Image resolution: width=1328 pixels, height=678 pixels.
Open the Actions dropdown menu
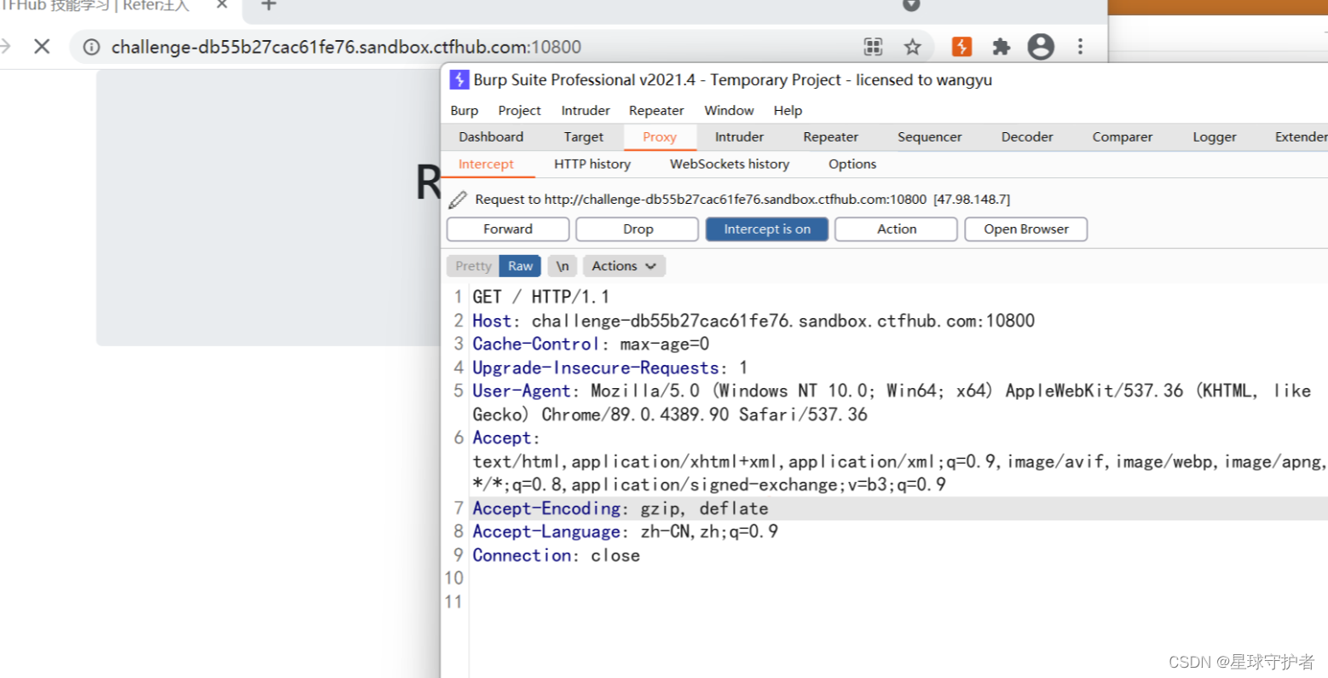pyautogui.click(x=623, y=265)
